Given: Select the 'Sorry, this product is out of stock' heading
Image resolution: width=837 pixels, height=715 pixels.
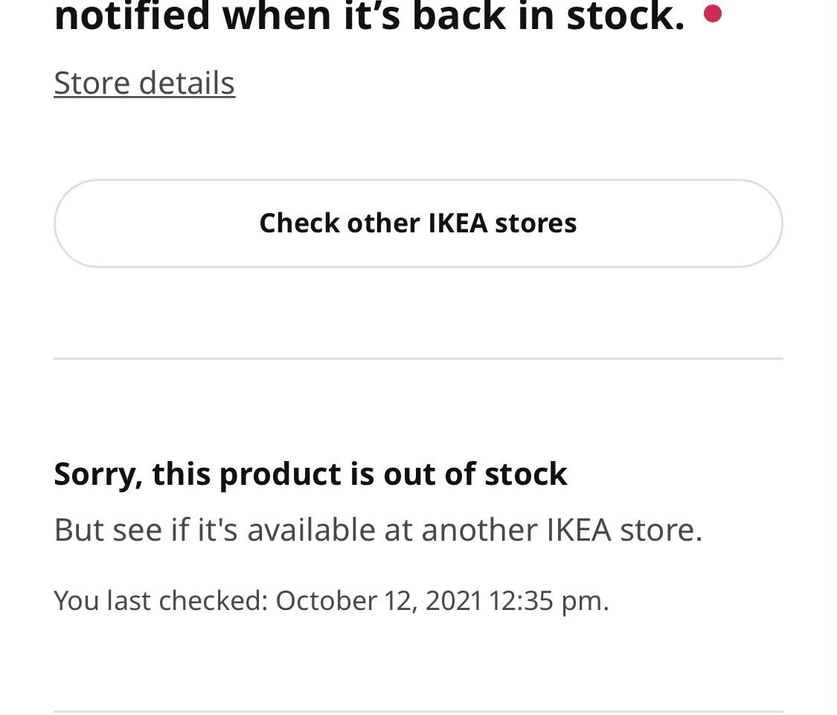Looking at the screenshot, I should pyautogui.click(x=310, y=473).
